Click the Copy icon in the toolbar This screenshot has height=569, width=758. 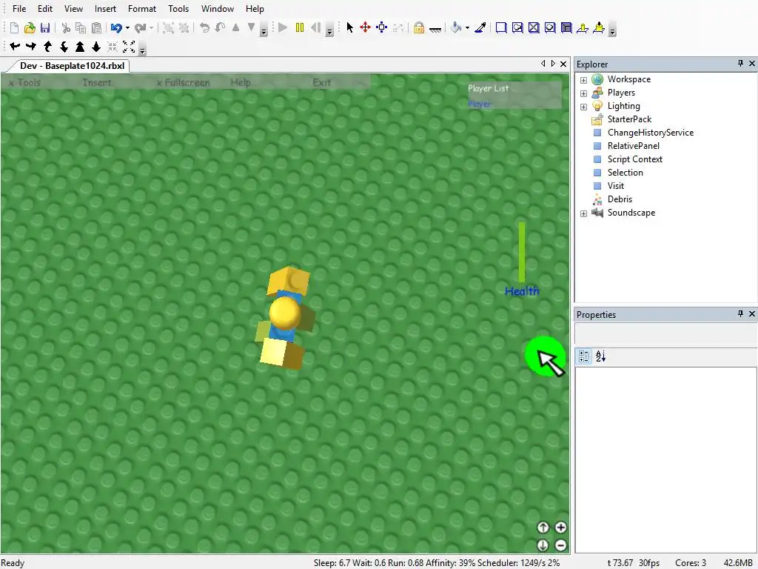[81, 28]
